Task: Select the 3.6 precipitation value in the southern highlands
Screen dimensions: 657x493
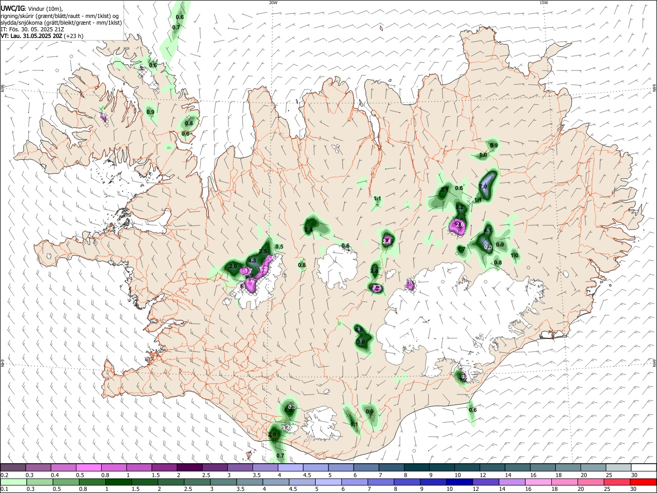Action: point(361,342)
